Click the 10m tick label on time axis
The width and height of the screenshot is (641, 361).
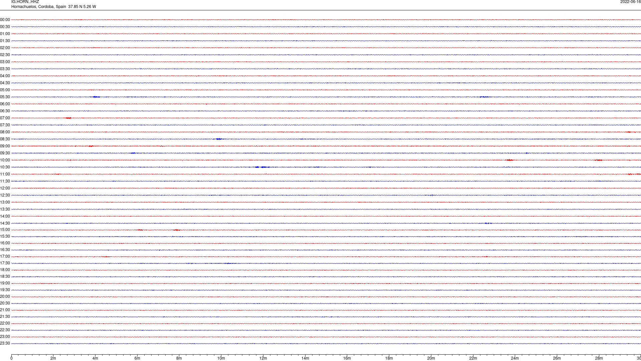221,358
